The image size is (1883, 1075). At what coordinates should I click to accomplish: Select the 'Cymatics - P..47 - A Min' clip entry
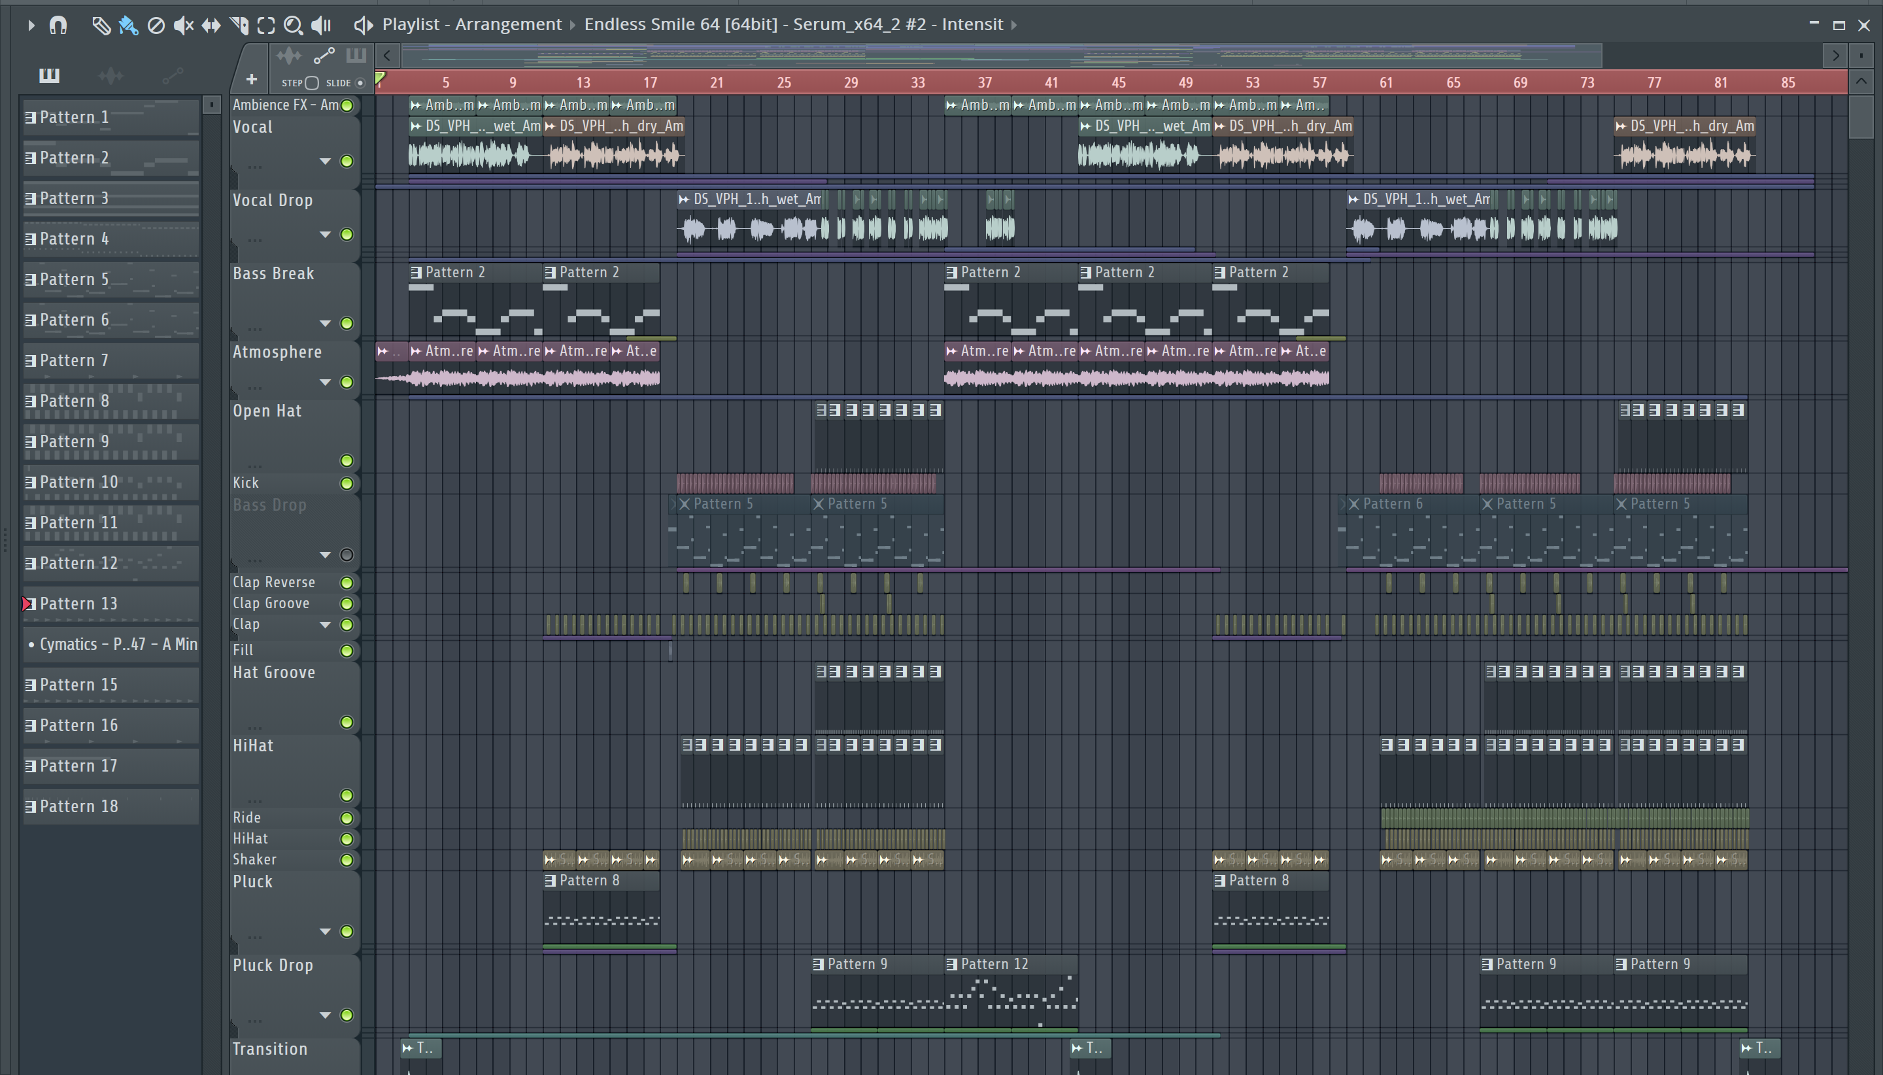click(x=110, y=645)
